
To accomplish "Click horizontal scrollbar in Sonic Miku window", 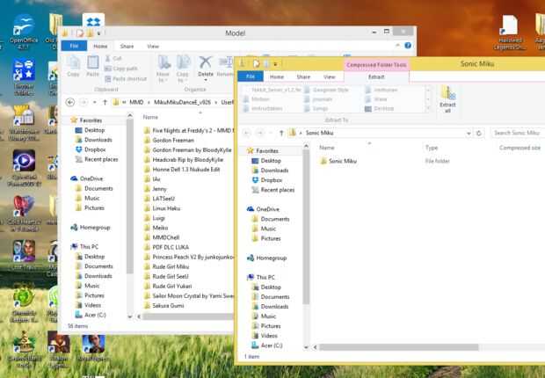I will (x=398, y=347).
